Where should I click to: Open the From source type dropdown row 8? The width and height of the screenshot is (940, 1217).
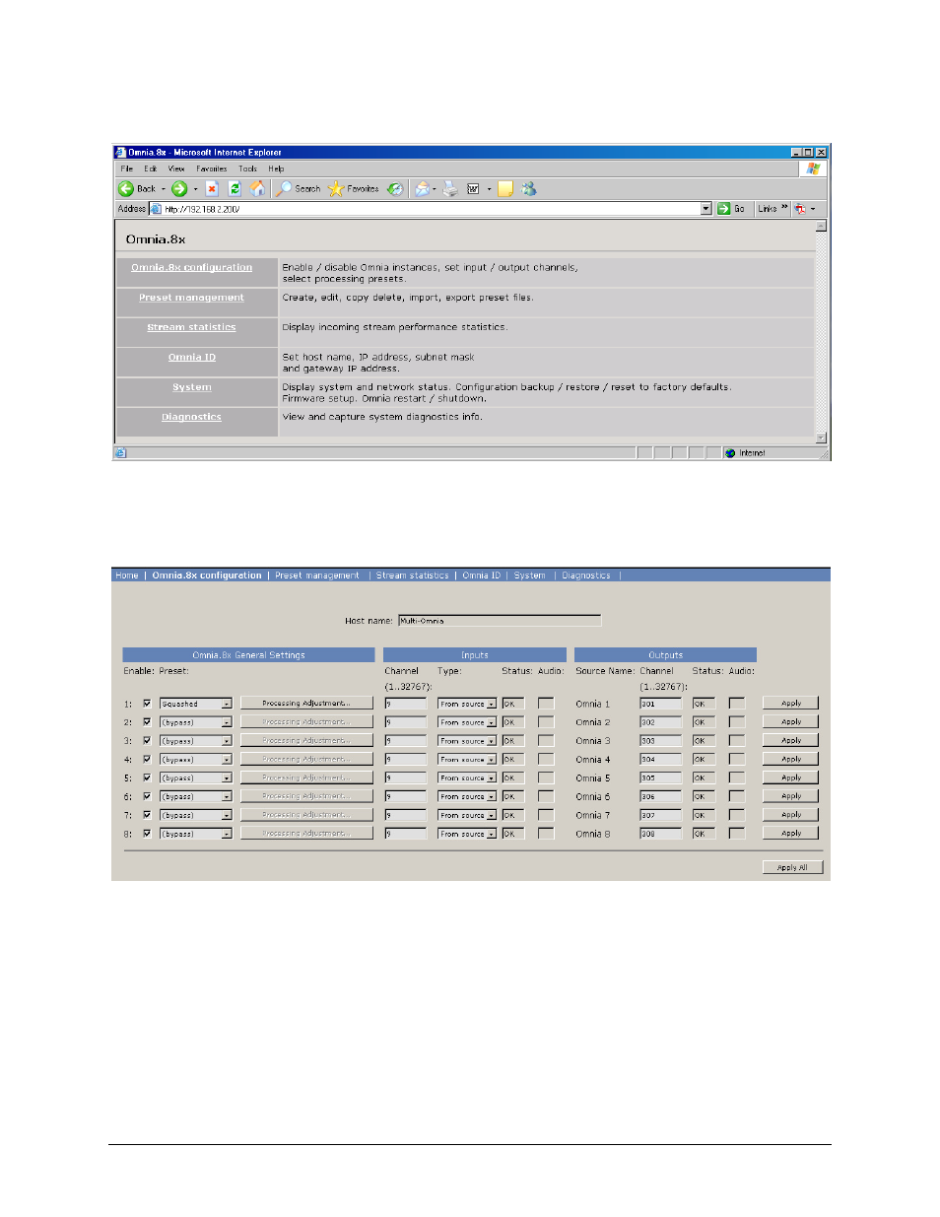tap(467, 834)
